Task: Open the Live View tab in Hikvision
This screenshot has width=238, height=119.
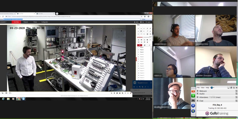Action: tap(16, 22)
